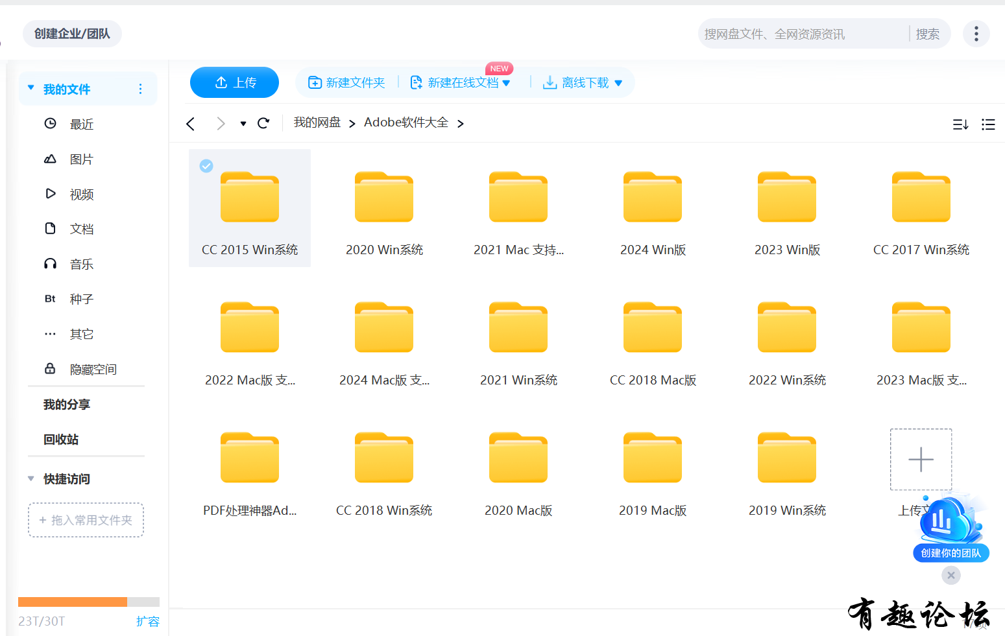1005x636 pixels.
Task: Select the CC 2017 Win系统 folder
Action: coord(921,208)
